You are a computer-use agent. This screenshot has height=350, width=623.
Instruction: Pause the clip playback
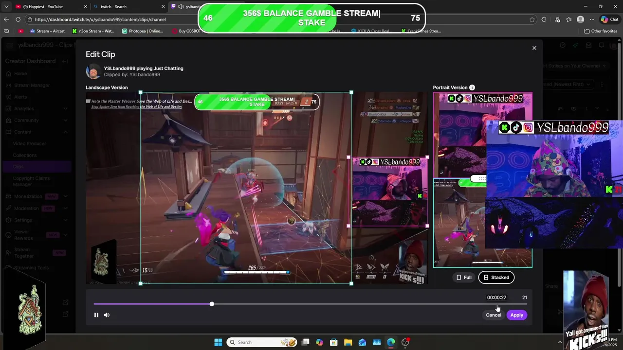click(96, 315)
